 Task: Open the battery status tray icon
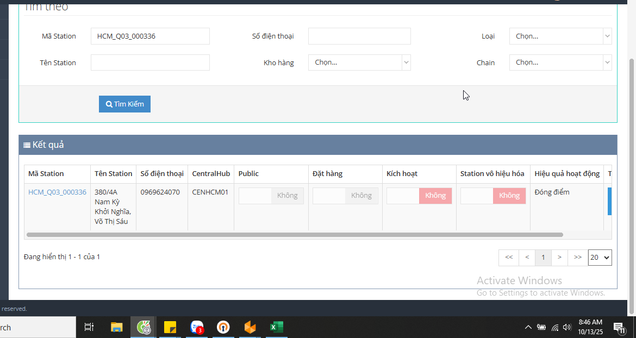[541, 327]
